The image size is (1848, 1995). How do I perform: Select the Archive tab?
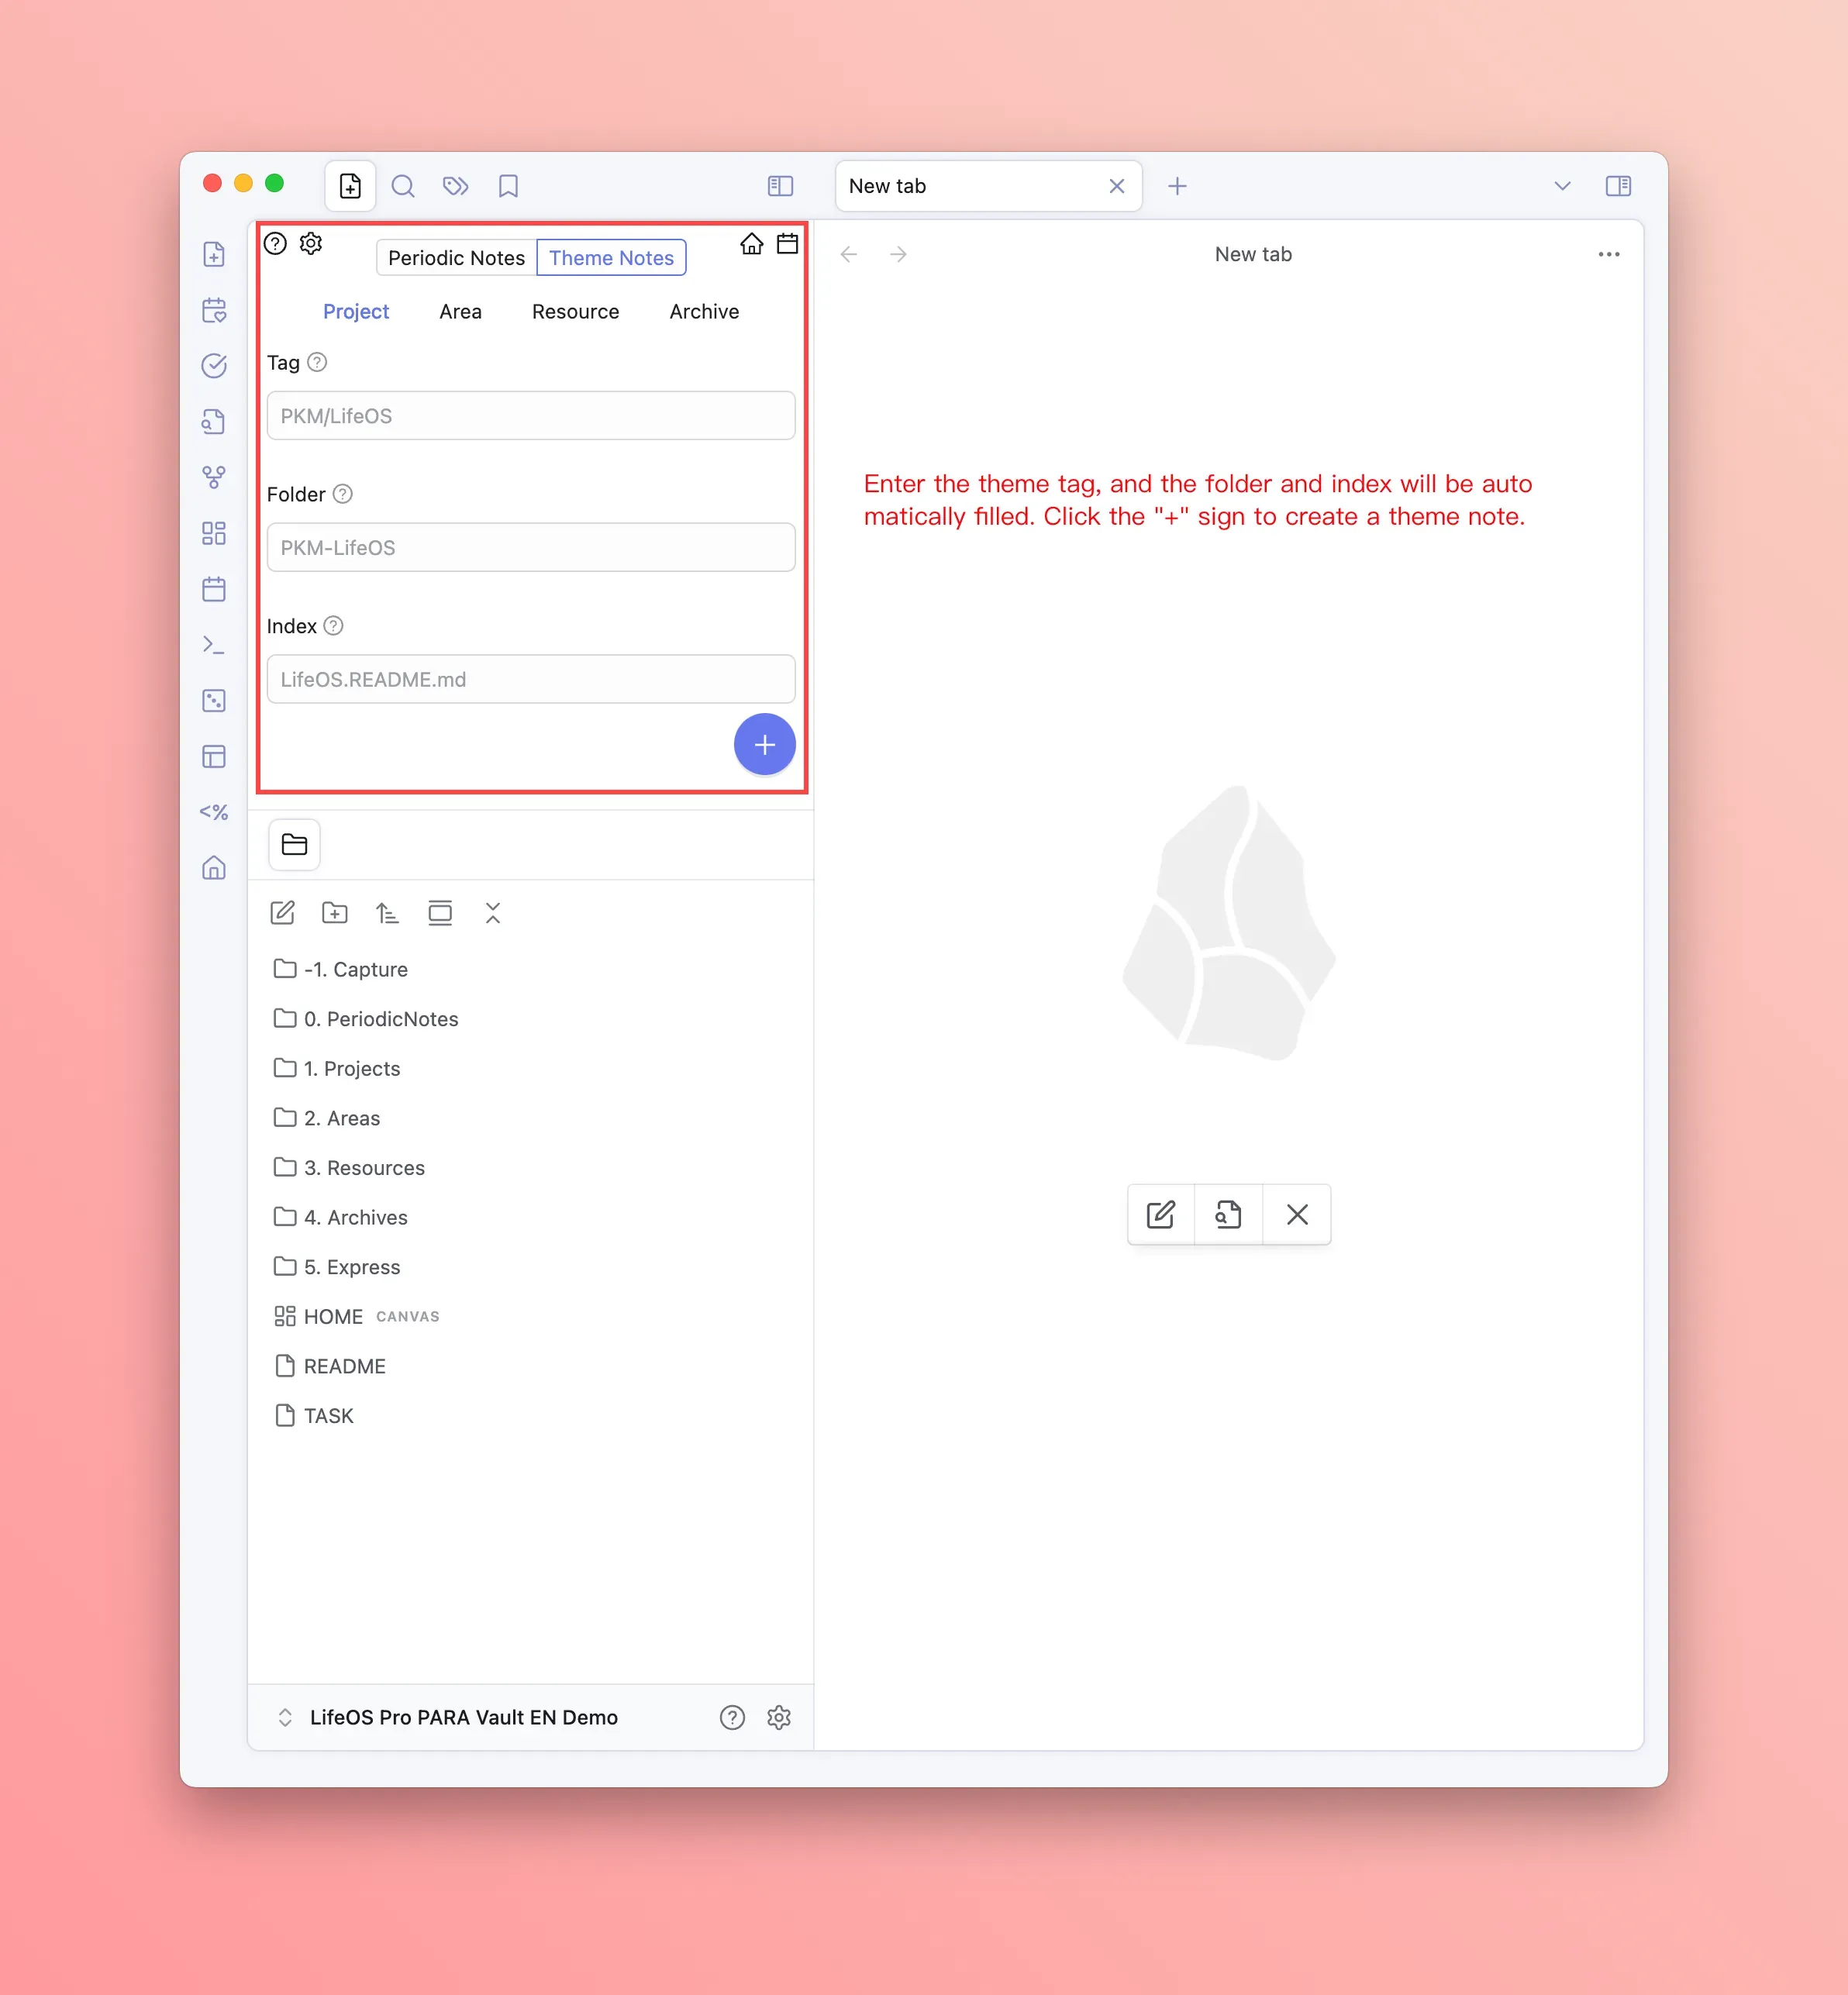click(x=704, y=312)
